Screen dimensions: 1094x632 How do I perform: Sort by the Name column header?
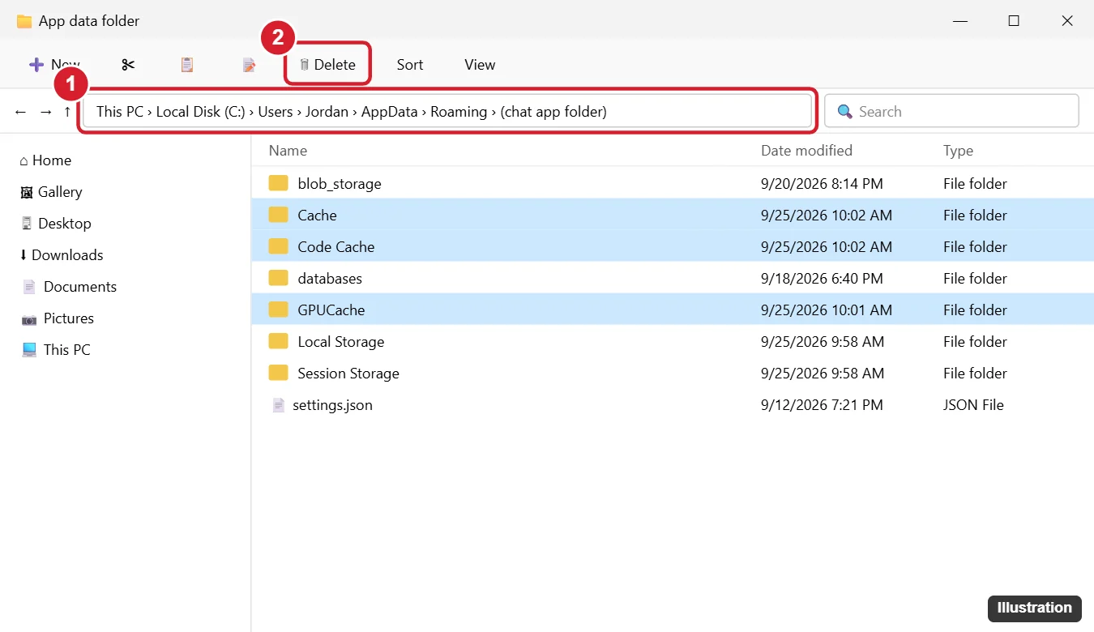[288, 151]
